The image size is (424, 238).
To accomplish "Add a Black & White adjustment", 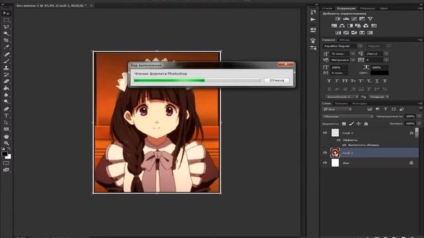I will click(350, 26).
